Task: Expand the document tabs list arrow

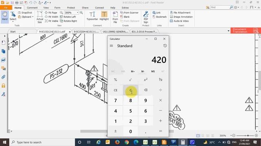Action: coord(228,31)
